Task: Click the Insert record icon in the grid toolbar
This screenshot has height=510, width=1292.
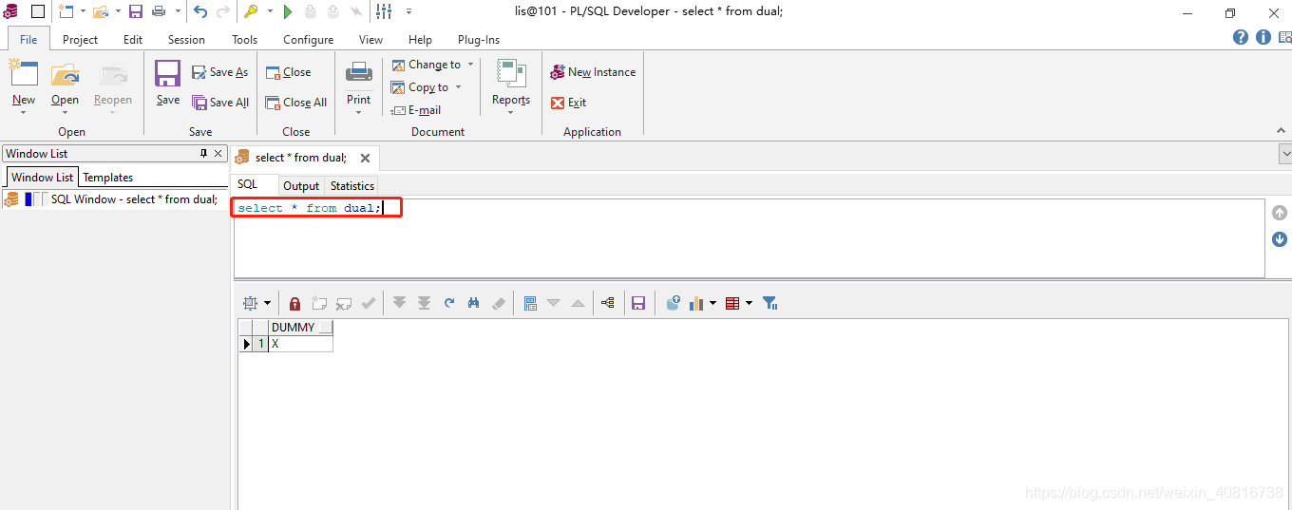Action: click(319, 303)
